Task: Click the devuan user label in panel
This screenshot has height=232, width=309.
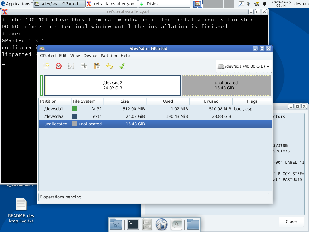Action: pyautogui.click(x=301, y=4)
